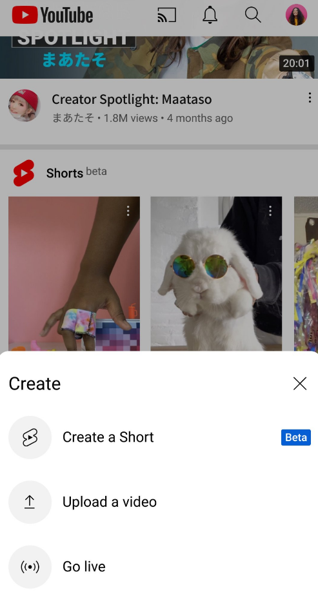The width and height of the screenshot is (318, 603).
Task: Open the bunny with sunglasses Short
Action: pos(216,274)
